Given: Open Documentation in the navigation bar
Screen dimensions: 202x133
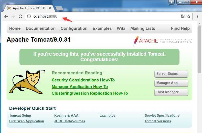Looking at the screenshot, I should (x=41, y=28).
